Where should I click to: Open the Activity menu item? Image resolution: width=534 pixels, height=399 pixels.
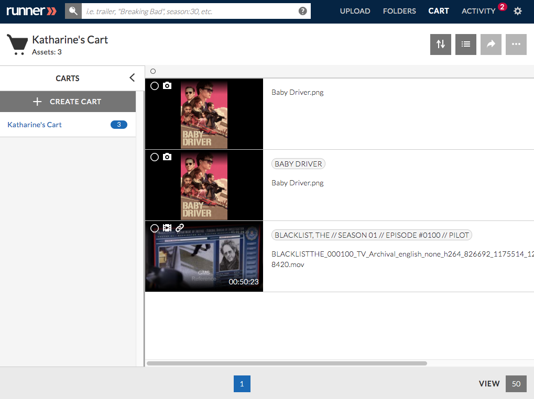(478, 11)
